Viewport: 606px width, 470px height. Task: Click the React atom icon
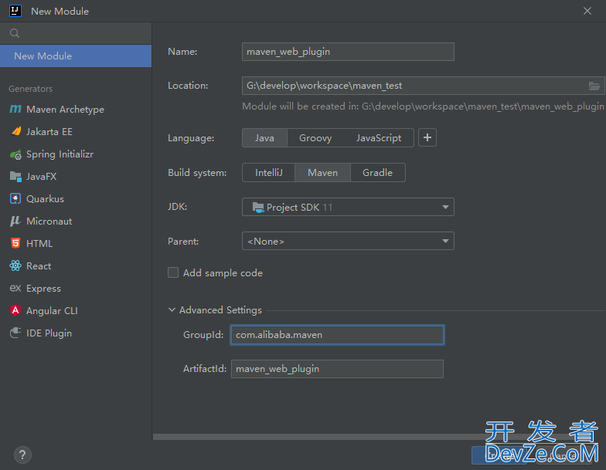tap(15, 265)
